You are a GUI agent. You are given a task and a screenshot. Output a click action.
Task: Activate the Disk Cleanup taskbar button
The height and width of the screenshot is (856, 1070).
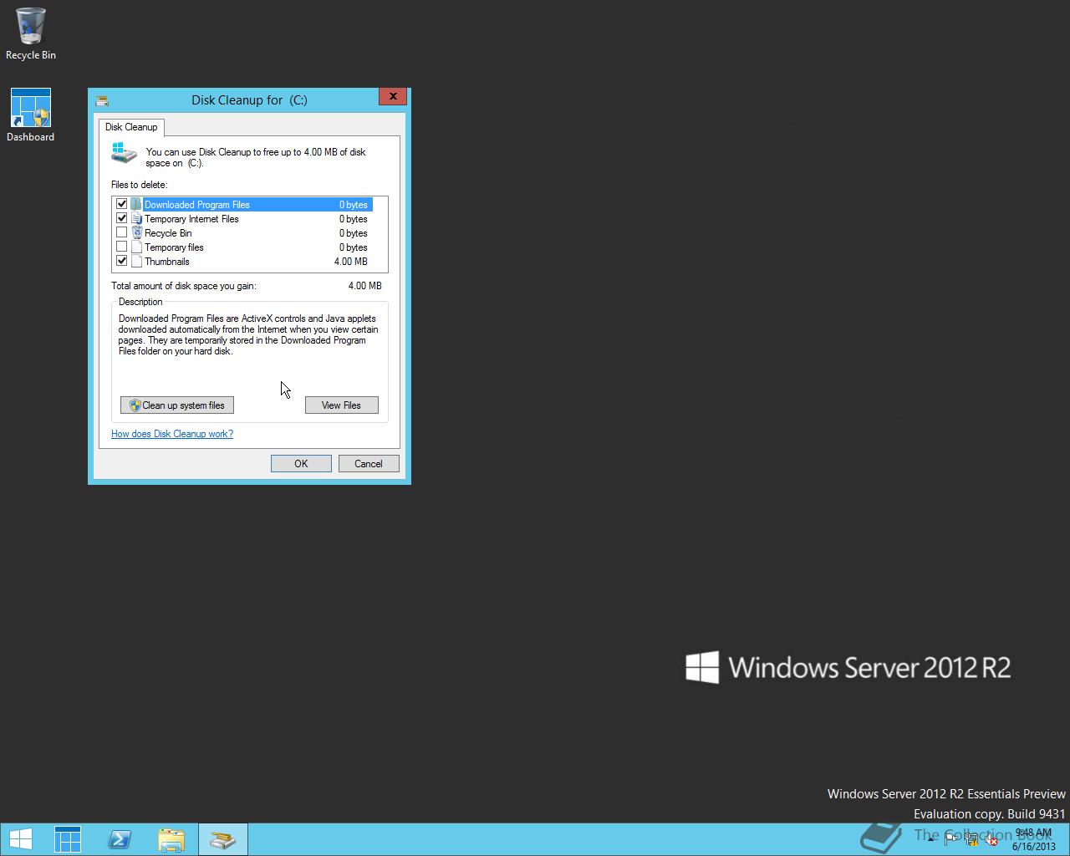(223, 839)
